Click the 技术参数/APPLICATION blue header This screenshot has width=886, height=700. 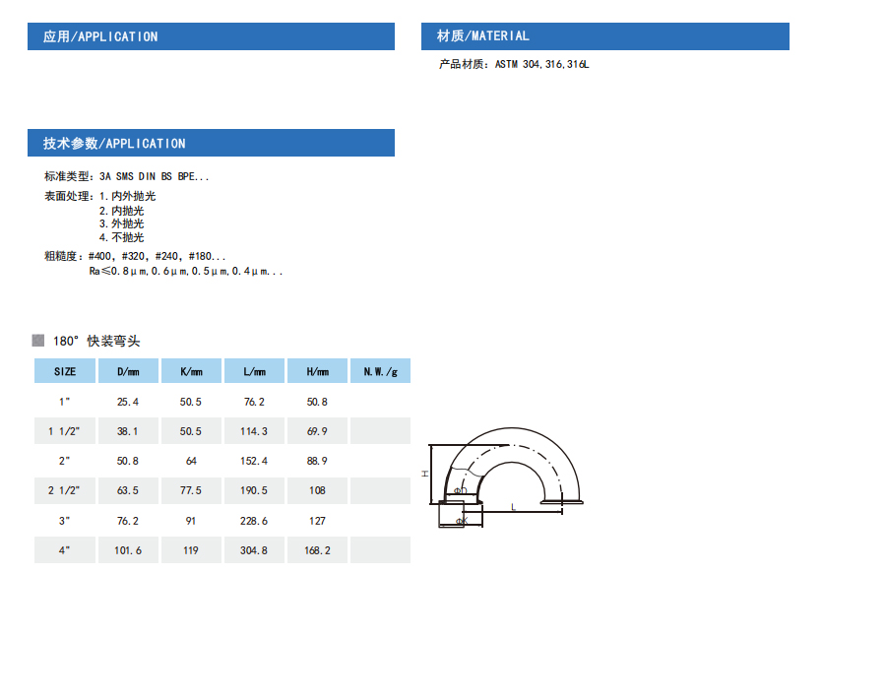pyautogui.click(x=211, y=143)
